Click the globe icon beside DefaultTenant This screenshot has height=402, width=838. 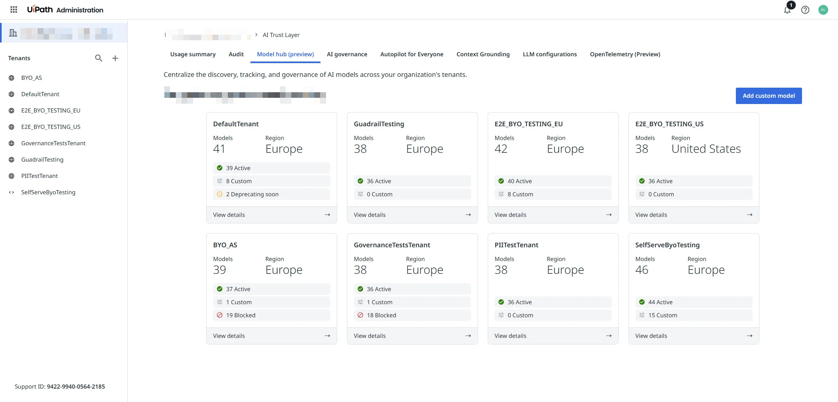point(11,94)
